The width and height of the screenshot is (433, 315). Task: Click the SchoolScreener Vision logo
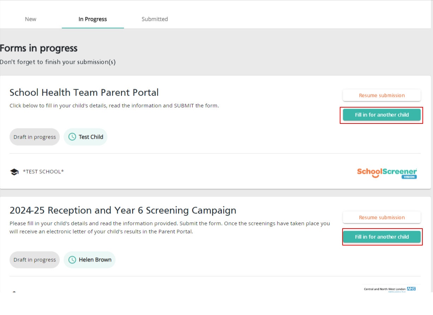tap(387, 173)
